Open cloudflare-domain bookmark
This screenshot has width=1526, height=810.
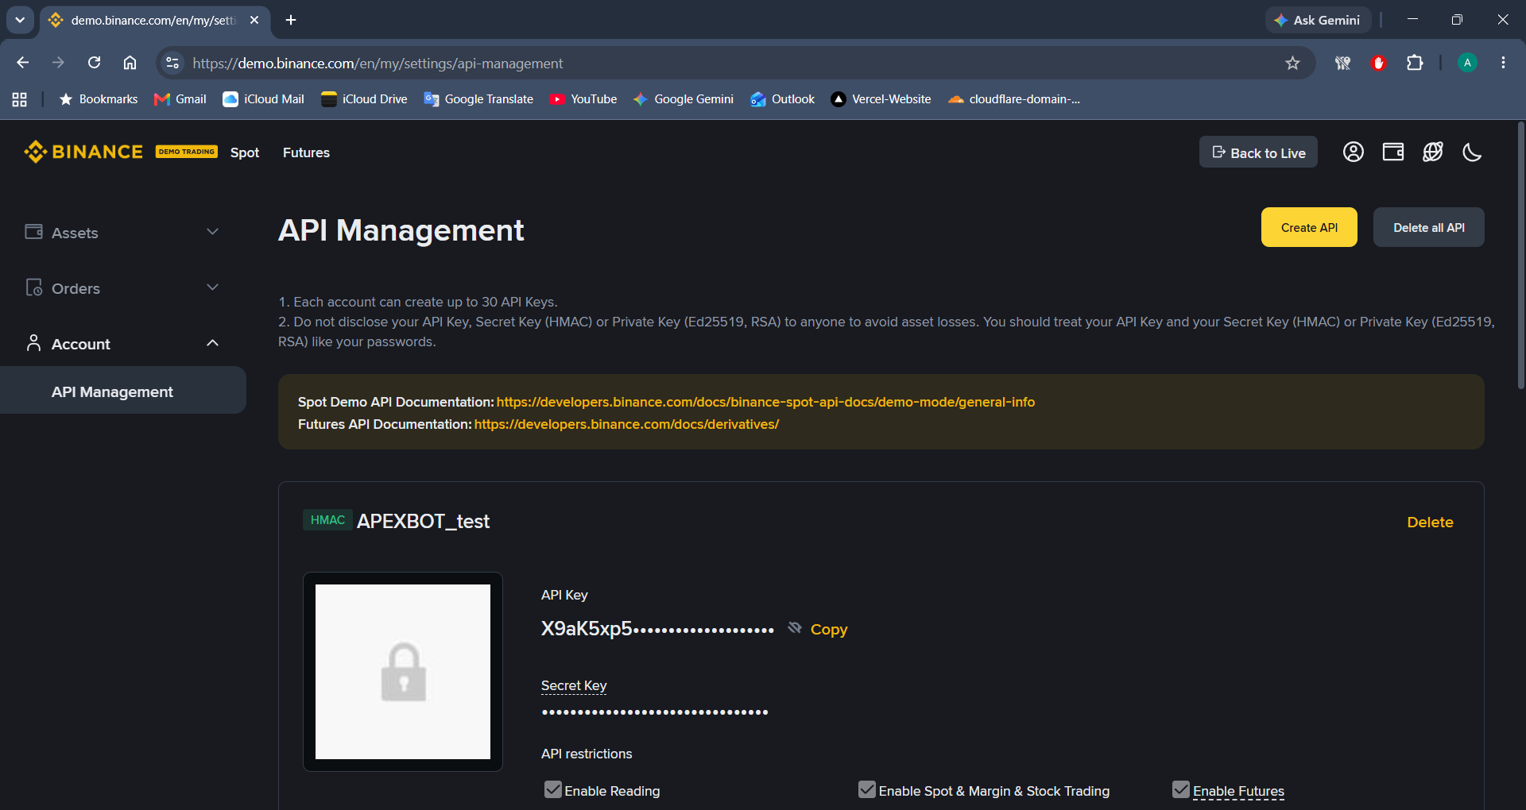1014,99
